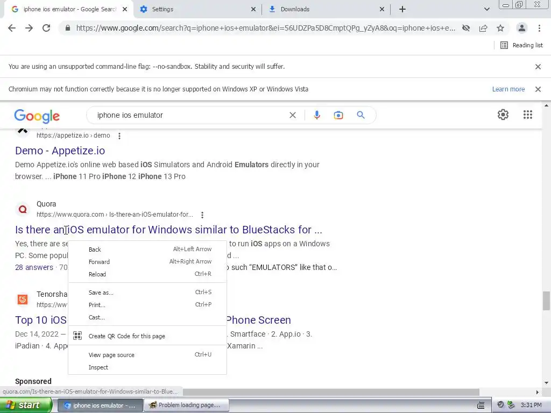Go forward using the toolbar forward arrow
The width and height of the screenshot is (551, 413).
coord(29,28)
